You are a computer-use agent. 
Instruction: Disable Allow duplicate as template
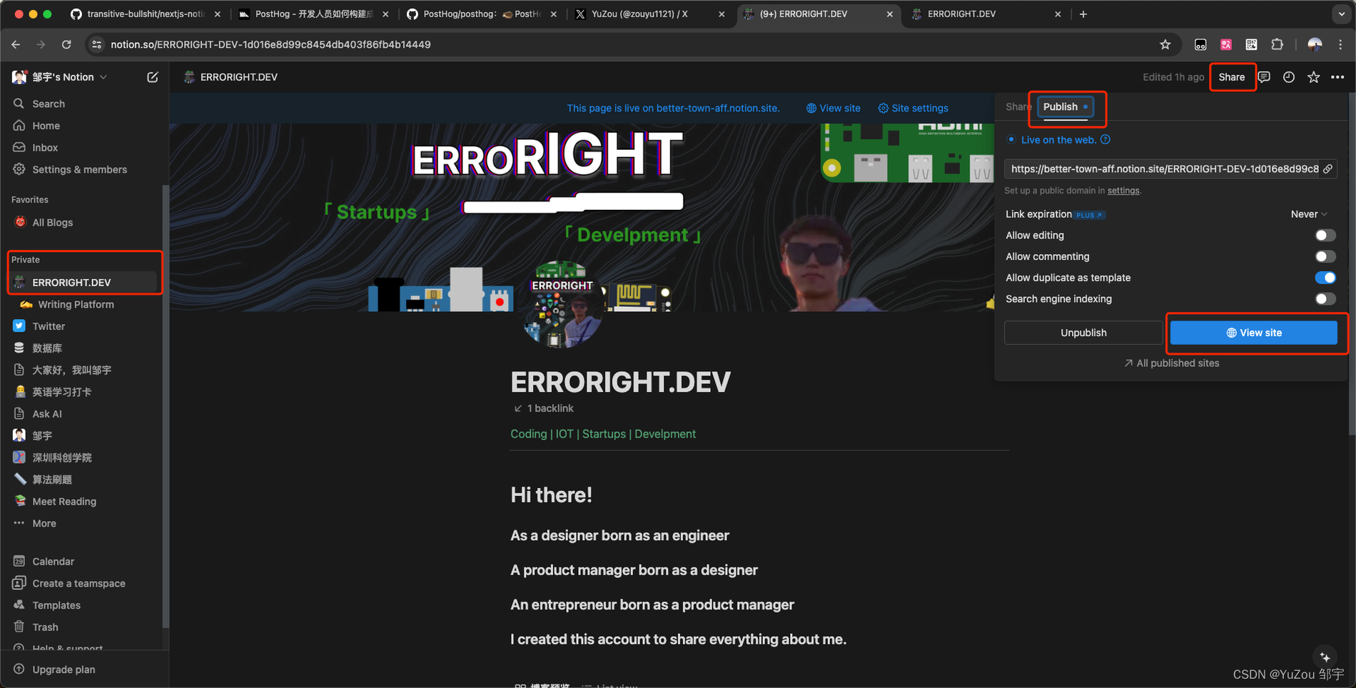(x=1325, y=278)
